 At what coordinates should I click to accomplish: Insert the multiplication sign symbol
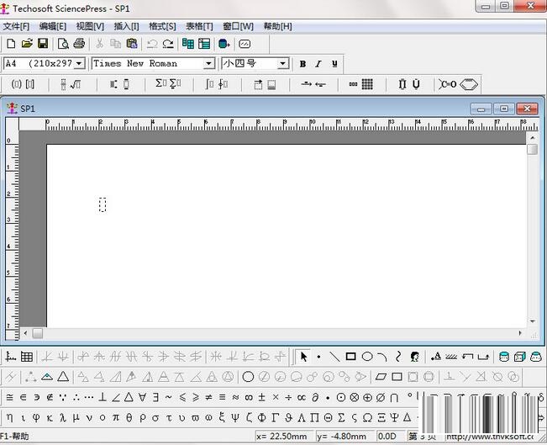276,397
